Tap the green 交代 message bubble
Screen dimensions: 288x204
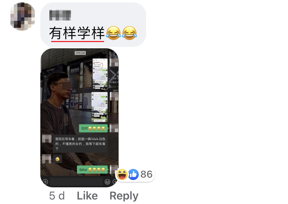94,129
